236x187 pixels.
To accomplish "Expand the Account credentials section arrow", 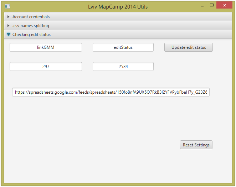I will coord(9,17).
